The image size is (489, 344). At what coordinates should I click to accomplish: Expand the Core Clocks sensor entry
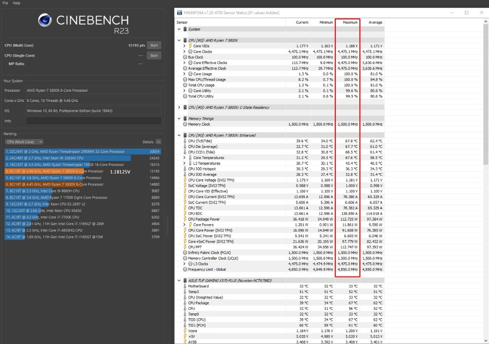[184, 51]
